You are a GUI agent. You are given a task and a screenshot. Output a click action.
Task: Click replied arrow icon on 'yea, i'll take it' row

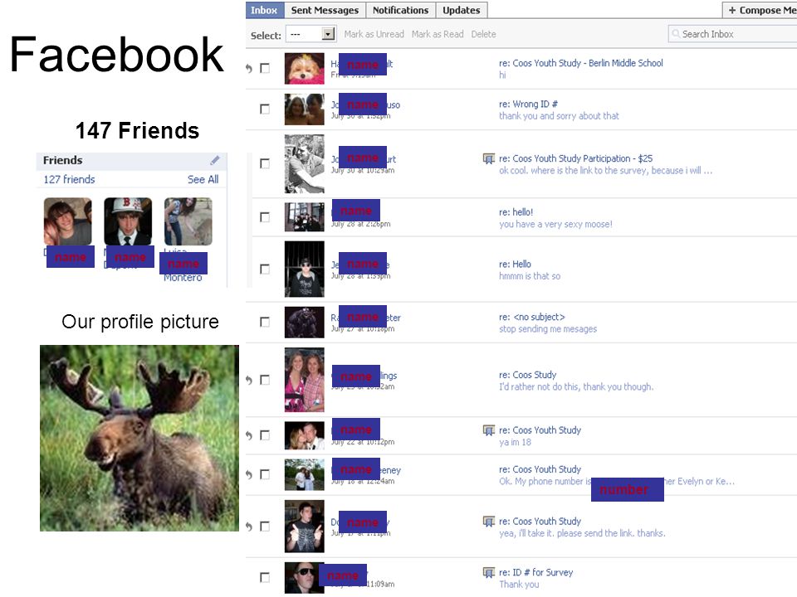[249, 527]
